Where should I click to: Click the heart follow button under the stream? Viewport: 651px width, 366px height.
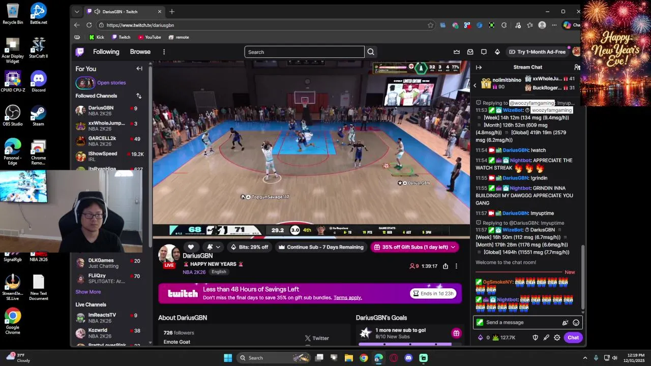[x=191, y=247]
